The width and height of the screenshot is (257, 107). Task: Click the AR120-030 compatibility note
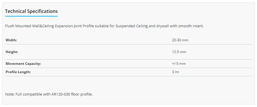[49, 94]
